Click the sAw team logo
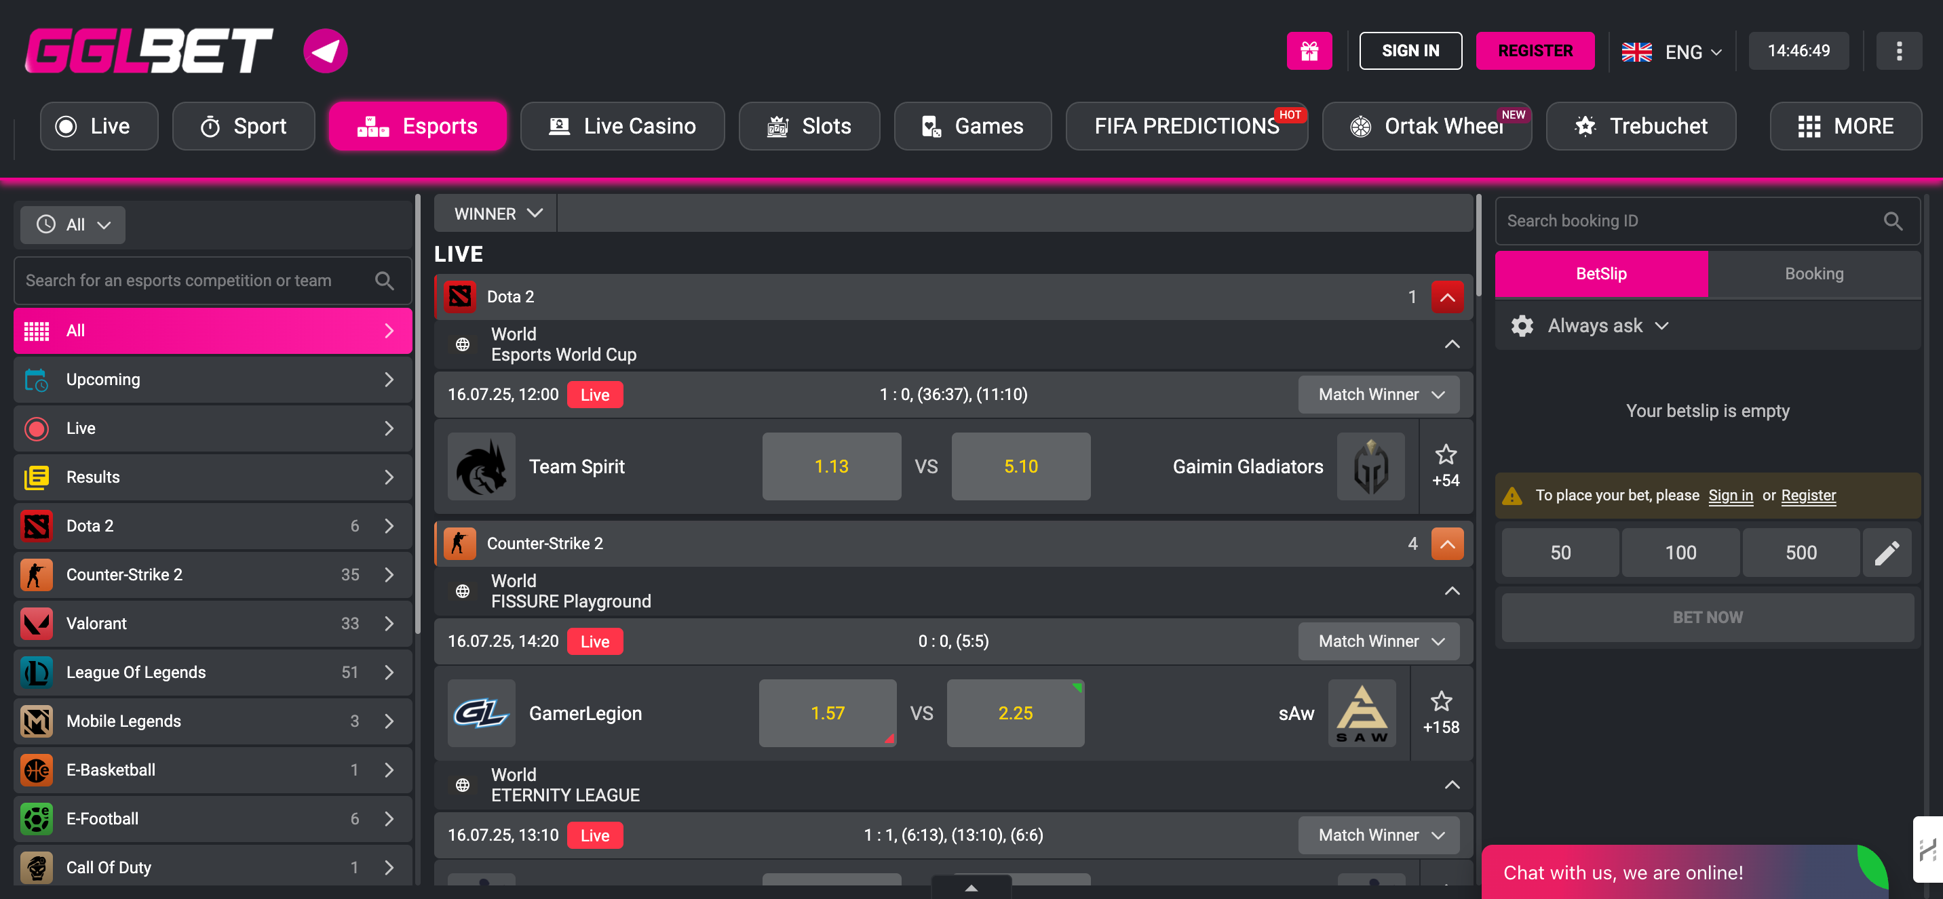 (1362, 713)
